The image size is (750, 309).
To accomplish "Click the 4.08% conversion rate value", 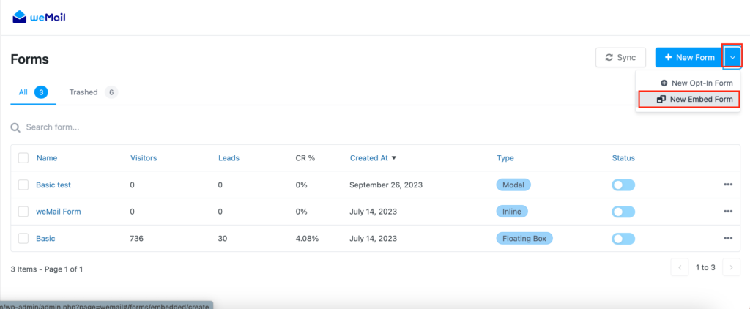I will (x=307, y=238).
